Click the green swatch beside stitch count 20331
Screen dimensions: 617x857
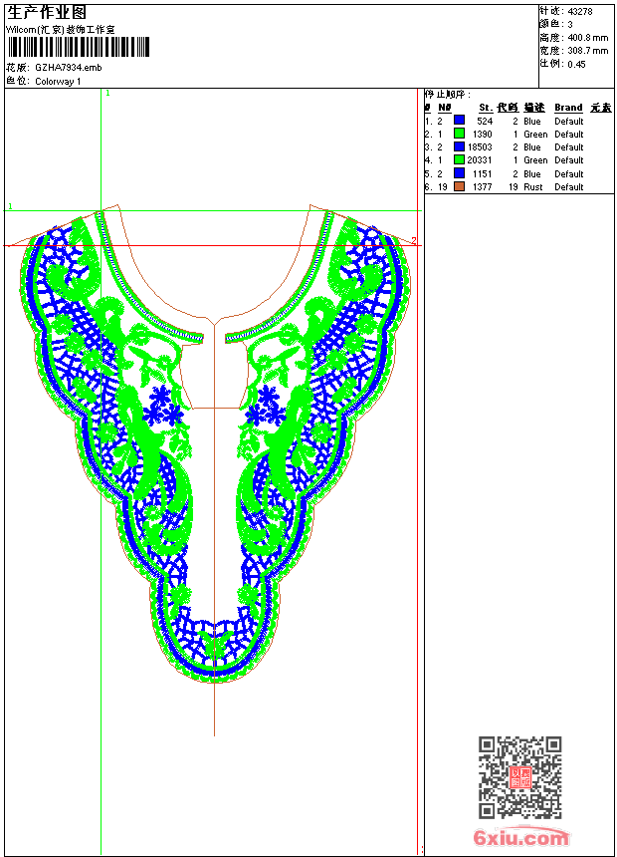click(459, 159)
